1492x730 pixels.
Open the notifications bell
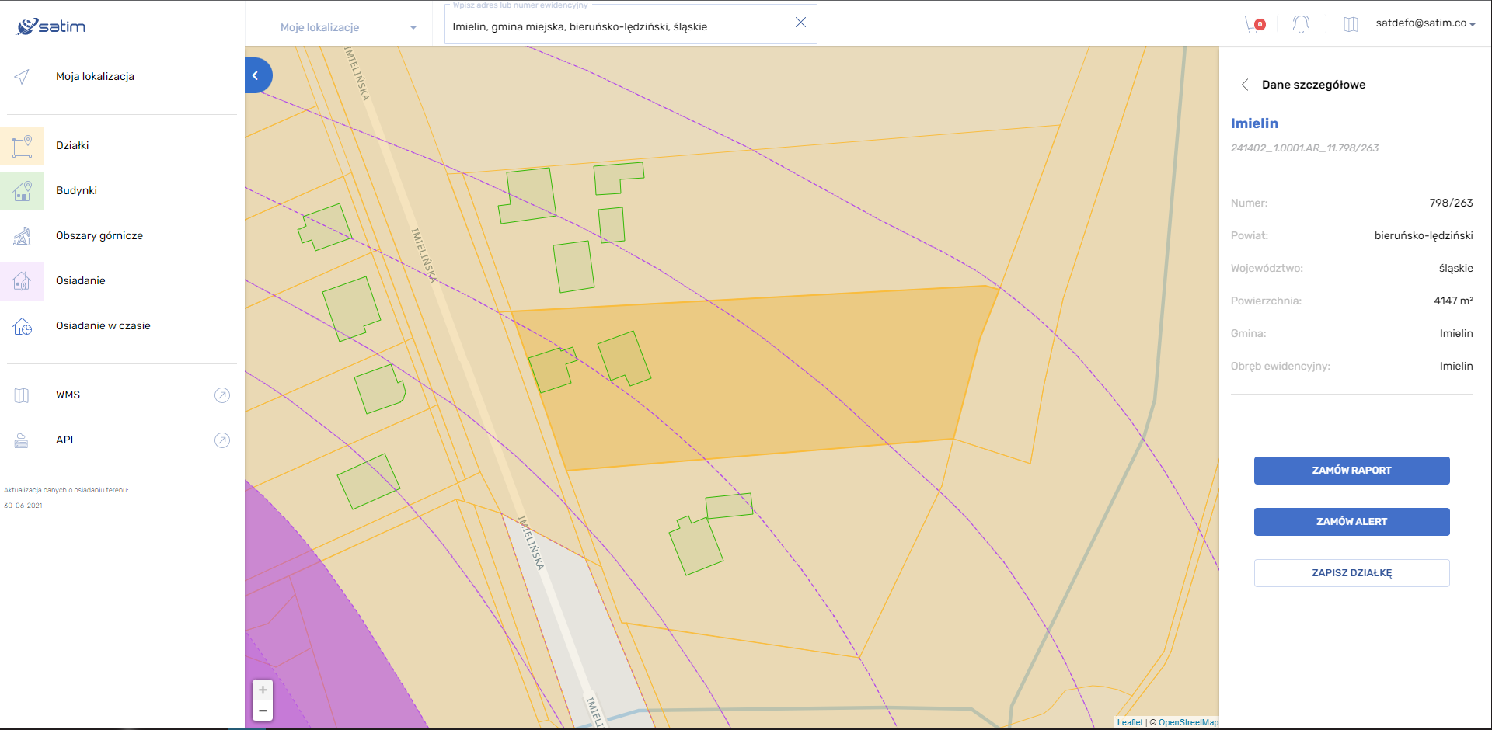[1301, 24]
